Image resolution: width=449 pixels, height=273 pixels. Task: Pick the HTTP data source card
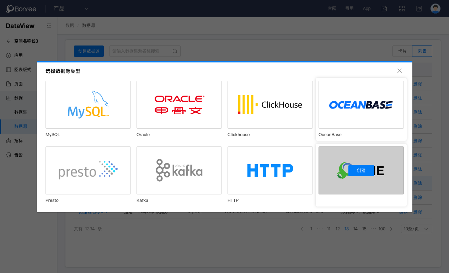point(270,170)
